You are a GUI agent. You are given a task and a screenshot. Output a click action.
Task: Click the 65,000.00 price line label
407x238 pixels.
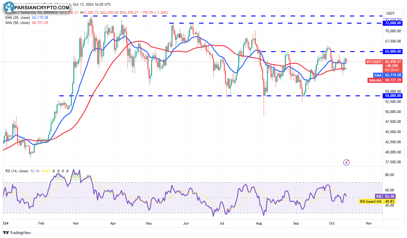(393, 51)
